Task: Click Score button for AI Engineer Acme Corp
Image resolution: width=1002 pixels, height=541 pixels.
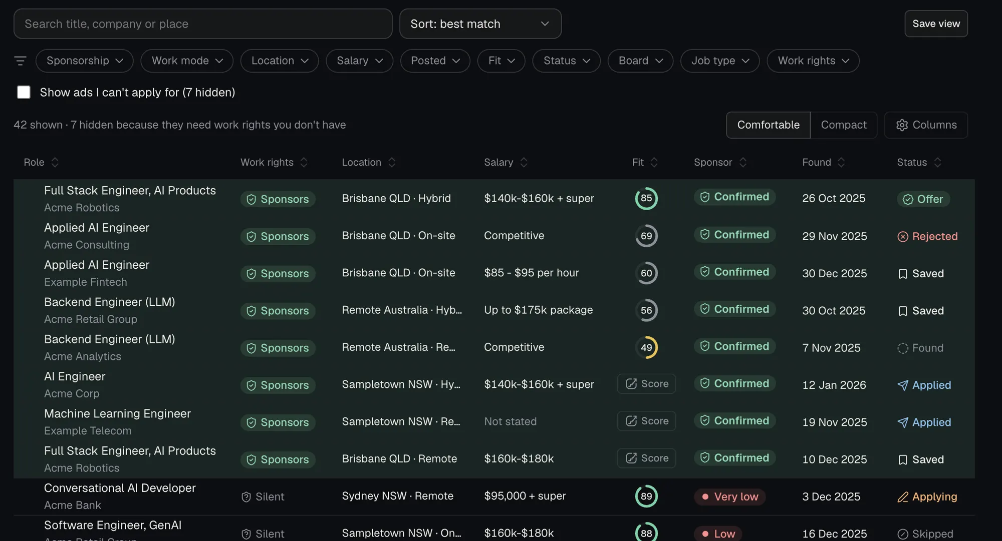Action: pyautogui.click(x=646, y=384)
